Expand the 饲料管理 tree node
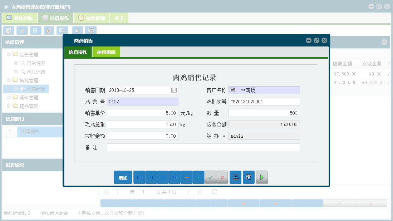Screen dimensions: 393x221 (x=9, y=98)
